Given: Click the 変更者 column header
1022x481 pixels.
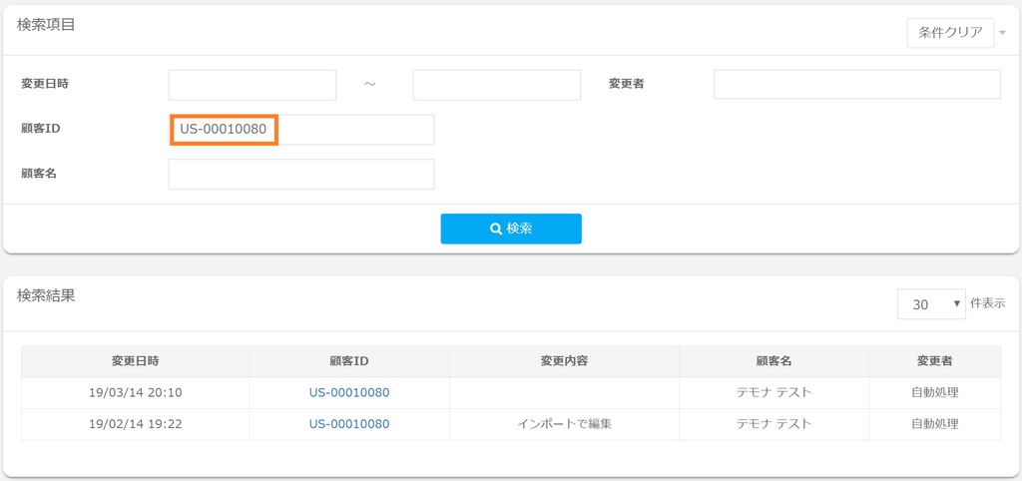Looking at the screenshot, I should click(x=934, y=361).
